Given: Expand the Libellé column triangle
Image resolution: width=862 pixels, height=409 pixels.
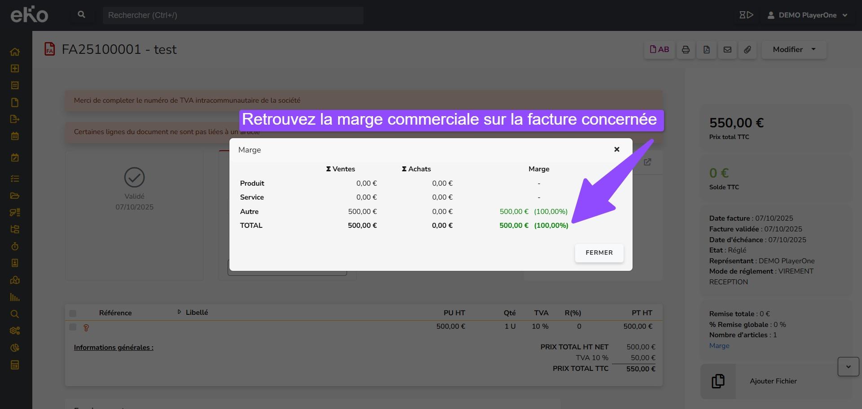Looking at the screenshot, I should (179, 312).
